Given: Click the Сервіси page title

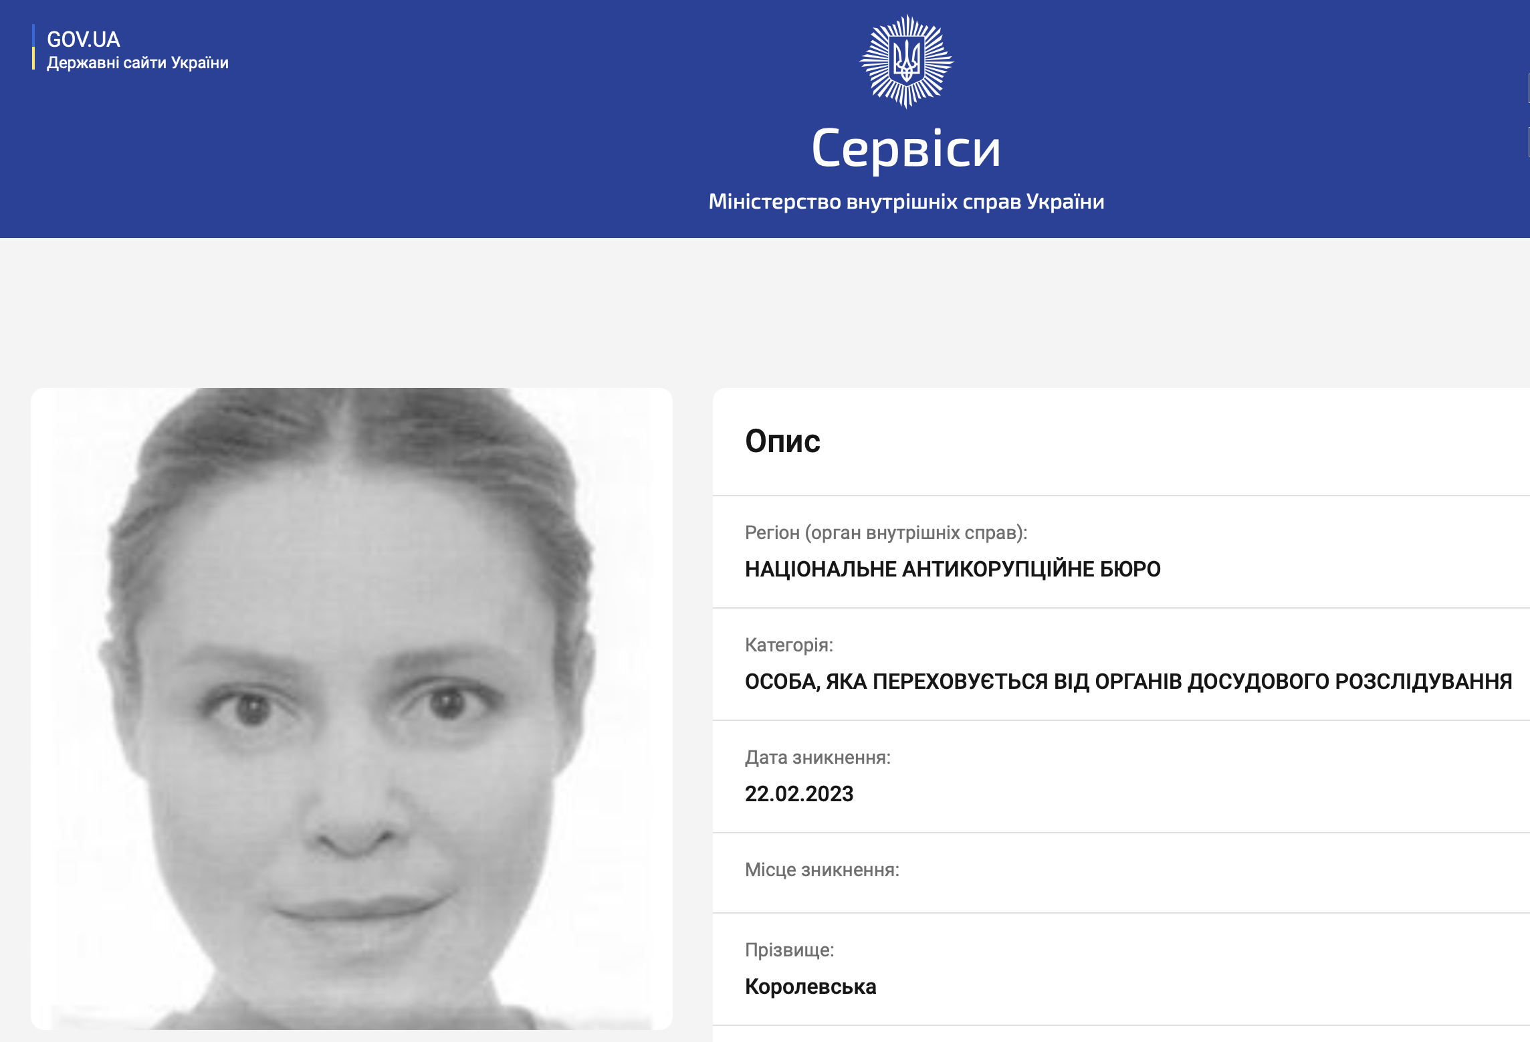Looking at the screenshot, I should (906, 148).
